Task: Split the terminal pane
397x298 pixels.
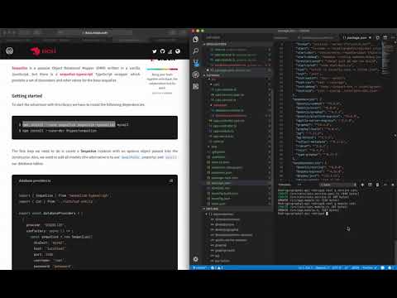Action: pyautogui.click(x=370, y=185)
